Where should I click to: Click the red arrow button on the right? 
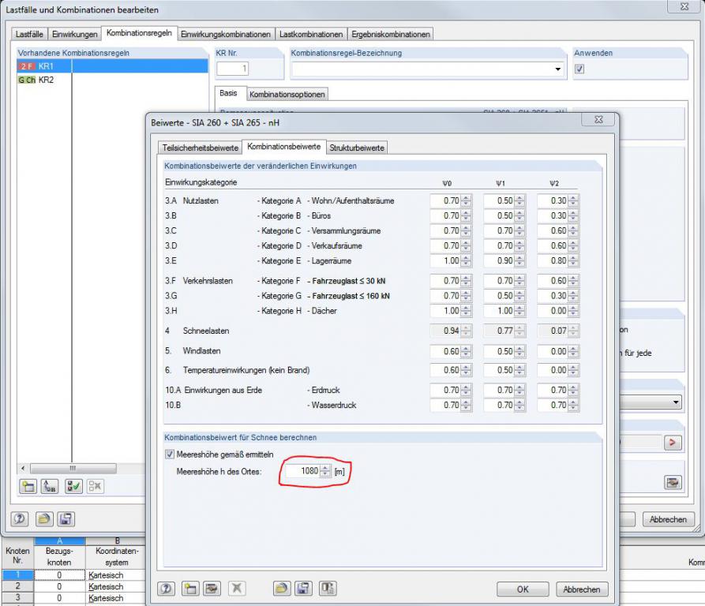pos(673,443)
